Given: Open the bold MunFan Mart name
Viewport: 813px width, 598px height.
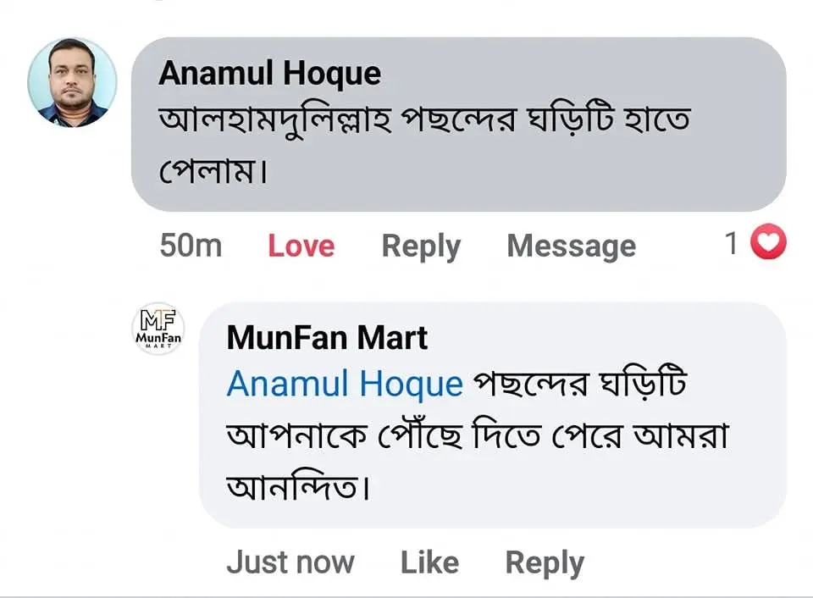Looking at the screenshot, I should pos(327,339).
